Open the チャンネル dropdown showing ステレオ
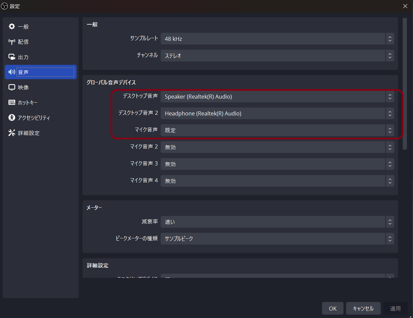The width and height of the screenshot is (413, 318). point(277,55)
